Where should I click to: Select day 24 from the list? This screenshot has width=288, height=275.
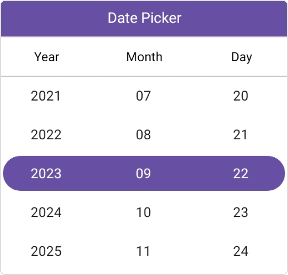point(241,251)
